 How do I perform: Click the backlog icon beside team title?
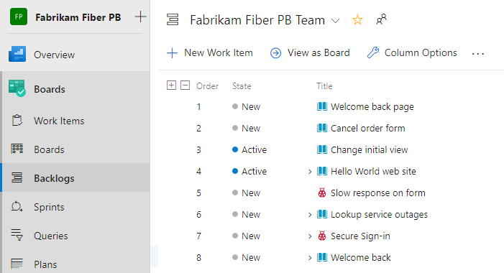coord(173,19)
